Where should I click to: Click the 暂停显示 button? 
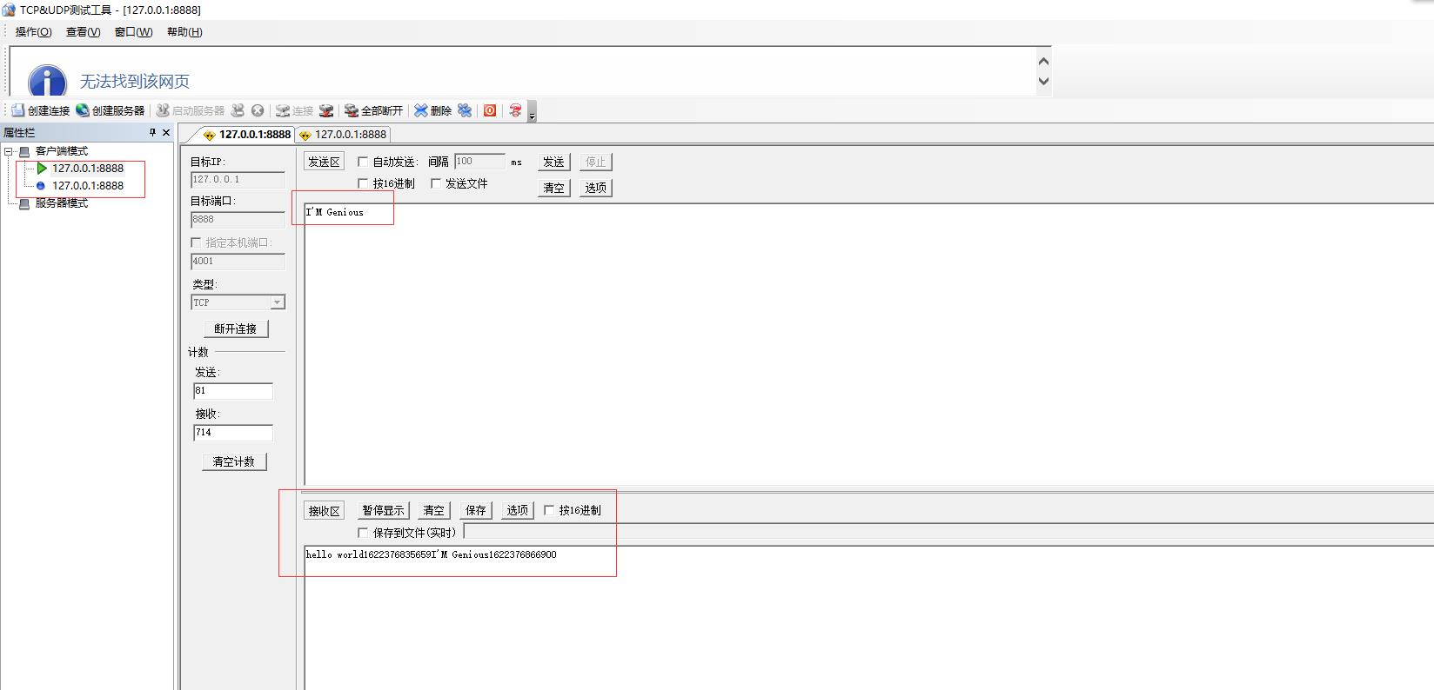click(383, 510)
